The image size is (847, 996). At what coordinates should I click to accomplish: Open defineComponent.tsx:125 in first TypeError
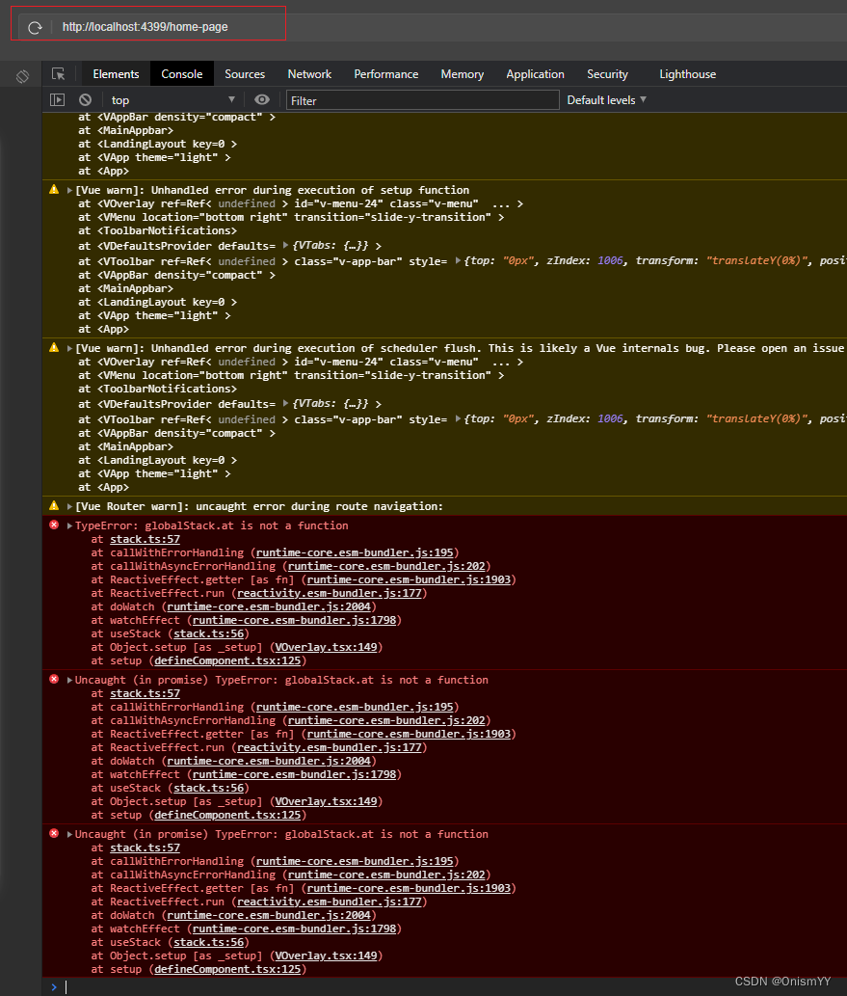coord(227,660)
